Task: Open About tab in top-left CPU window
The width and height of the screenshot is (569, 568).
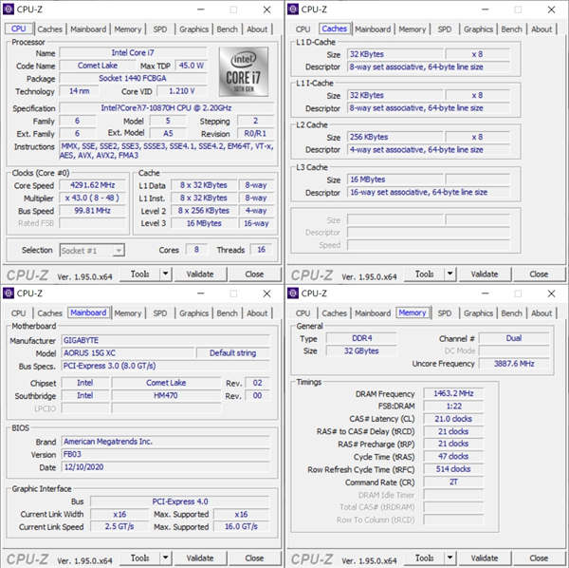Action: (x=257, y=29)
